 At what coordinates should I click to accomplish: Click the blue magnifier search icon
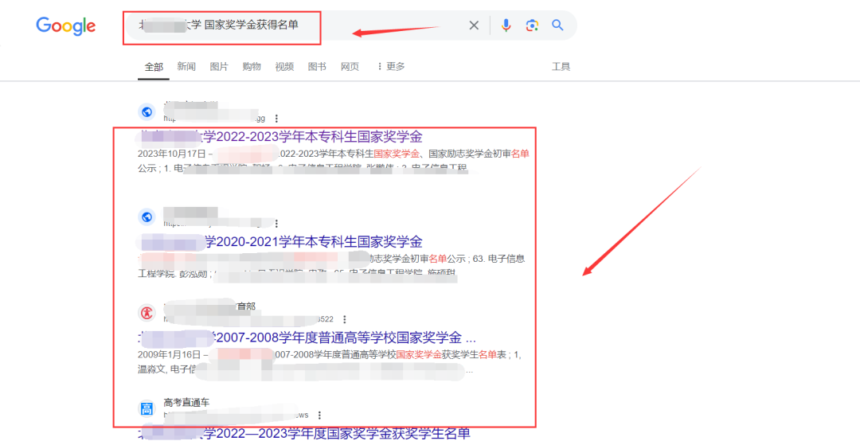point(557,25)
